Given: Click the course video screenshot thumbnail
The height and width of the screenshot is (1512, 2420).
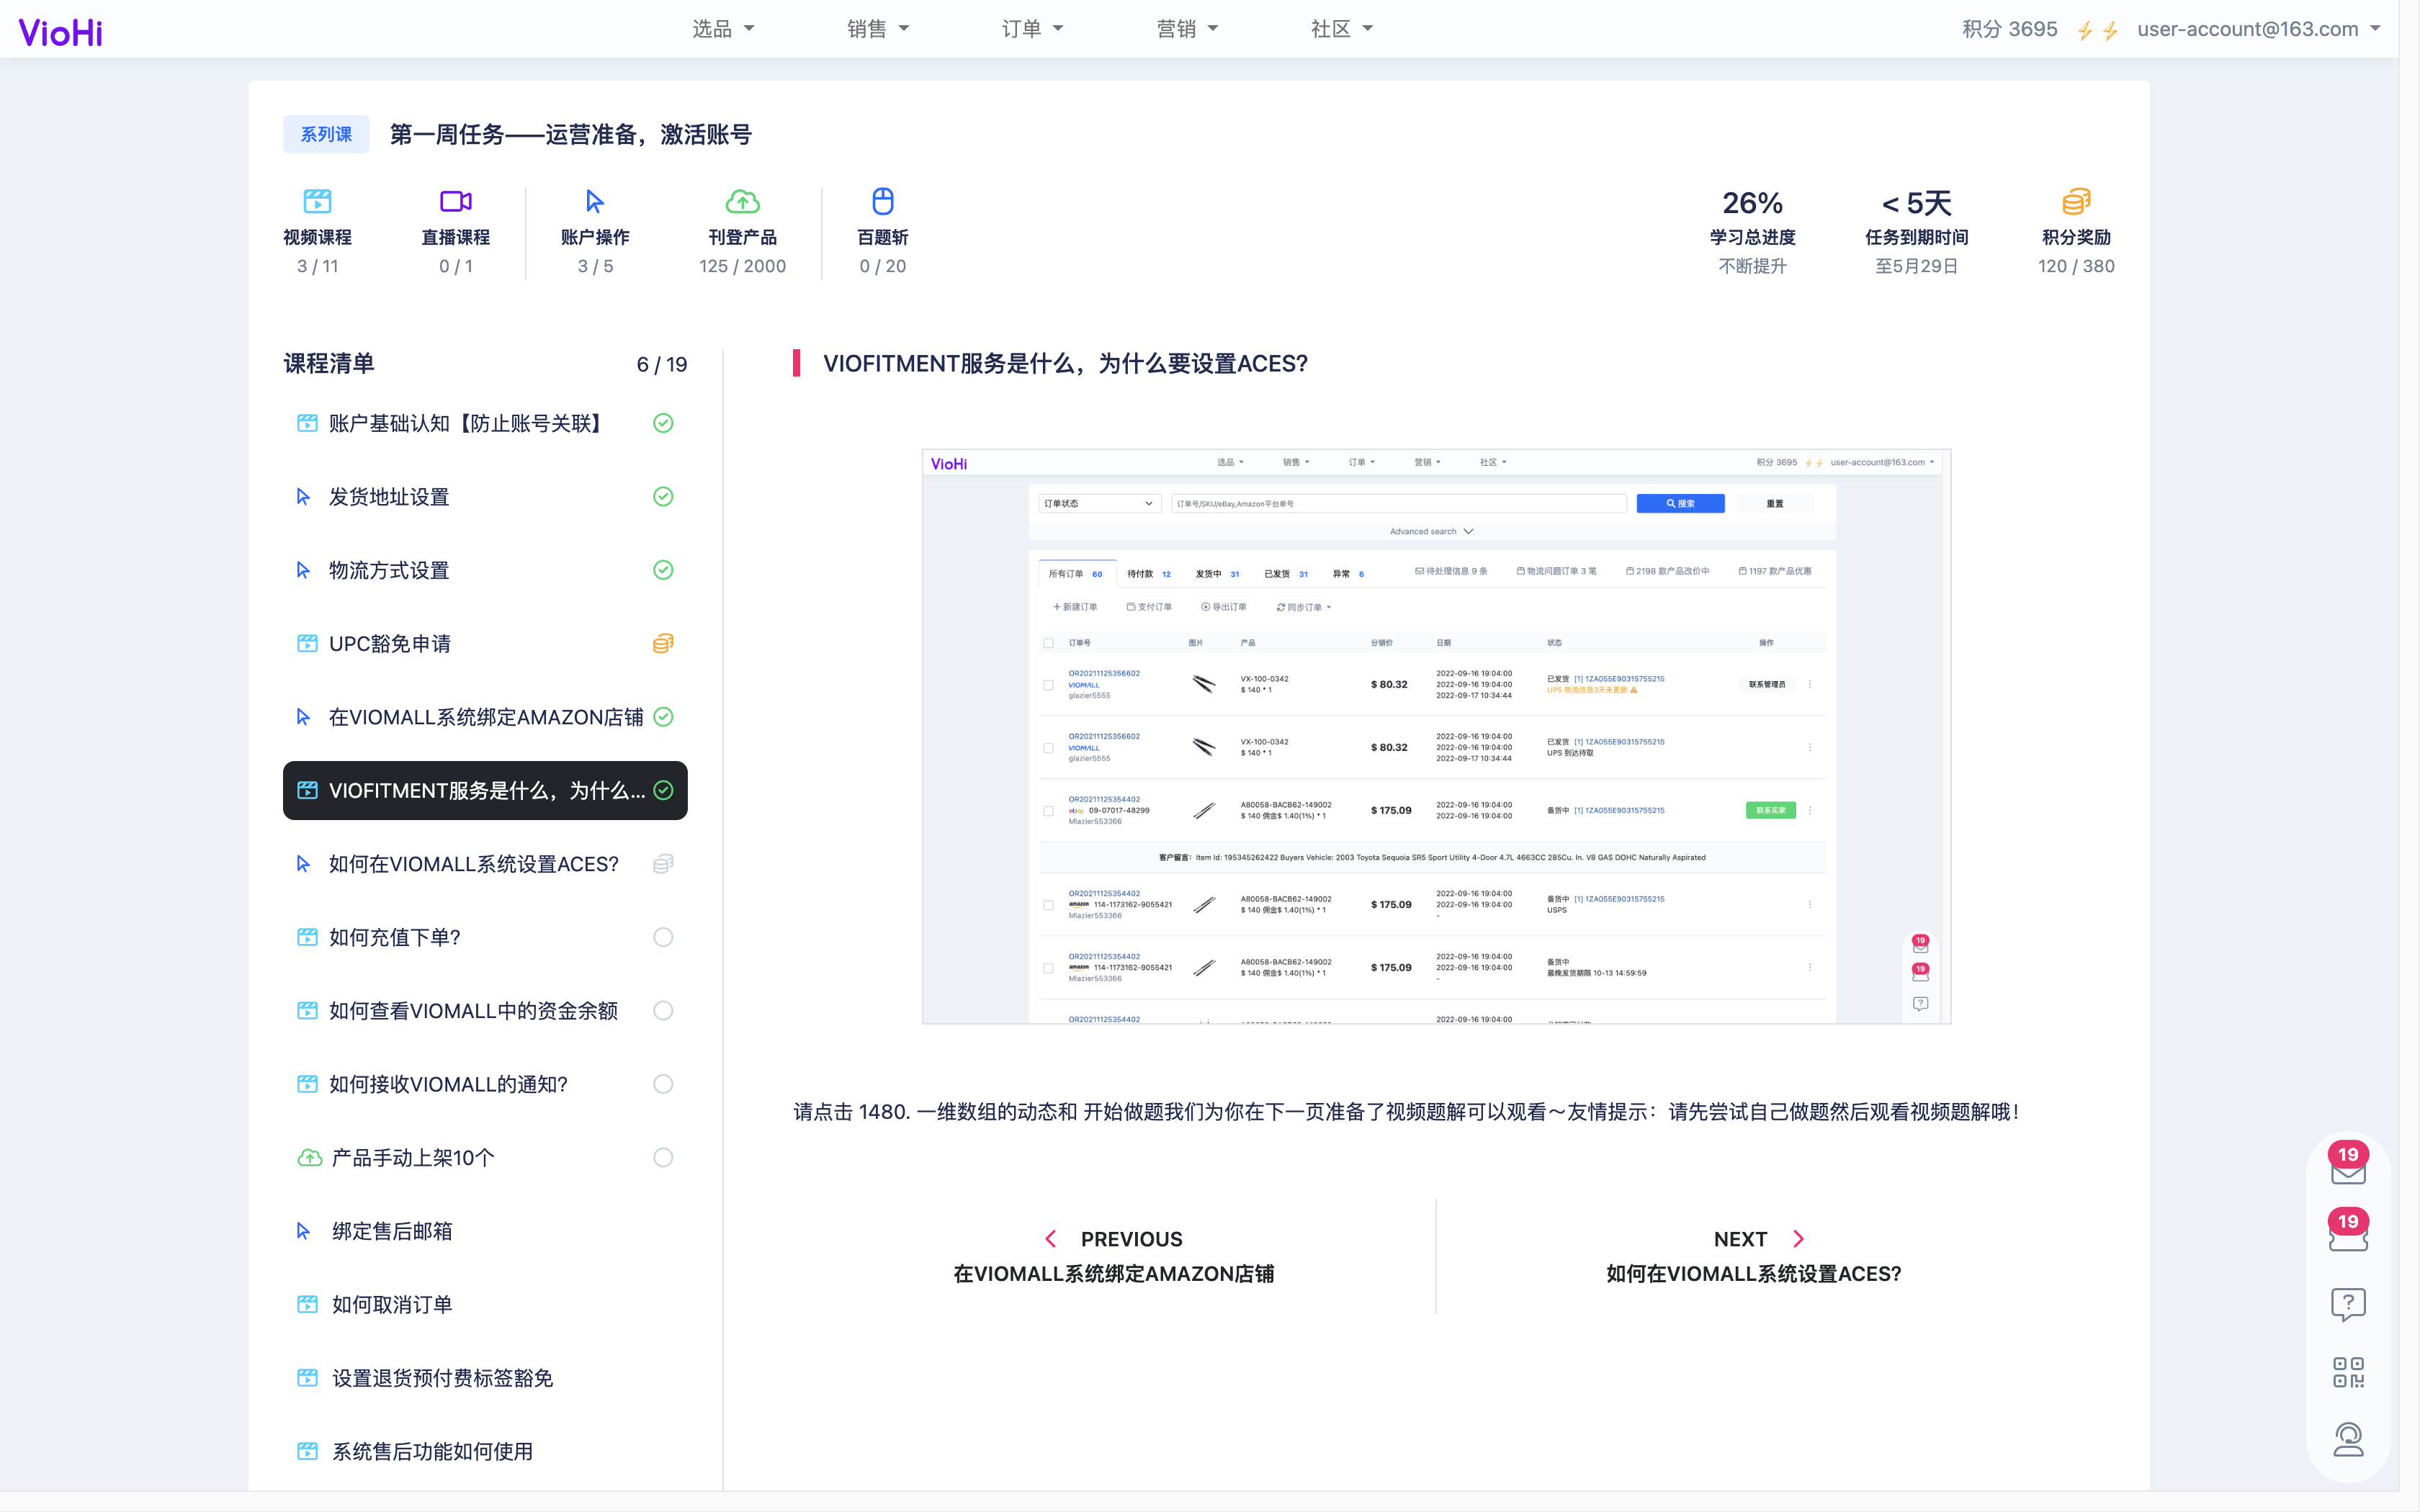Looking at the screenshot, I should click(1436, 736).
